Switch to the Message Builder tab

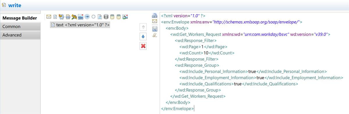point(20,18)
